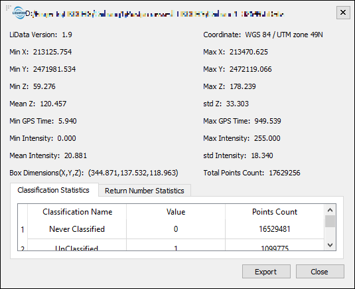Click the Box Dimensions value text
This screenshot has width=355, height=289.
(x=133, y=173)
